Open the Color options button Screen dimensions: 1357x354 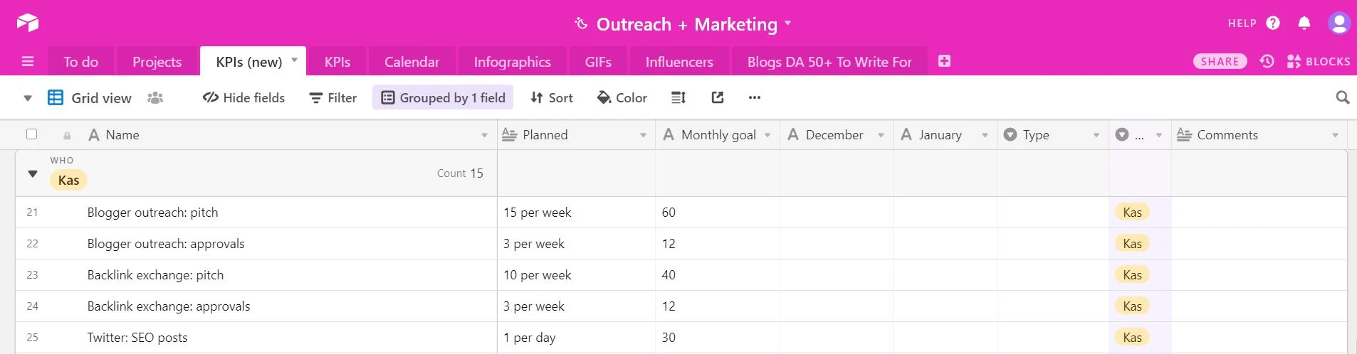(x=622, y=97)
